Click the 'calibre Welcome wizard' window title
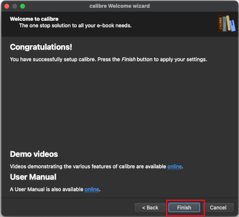The height and width of the screenshot is (217, 239). click(119, 6)
